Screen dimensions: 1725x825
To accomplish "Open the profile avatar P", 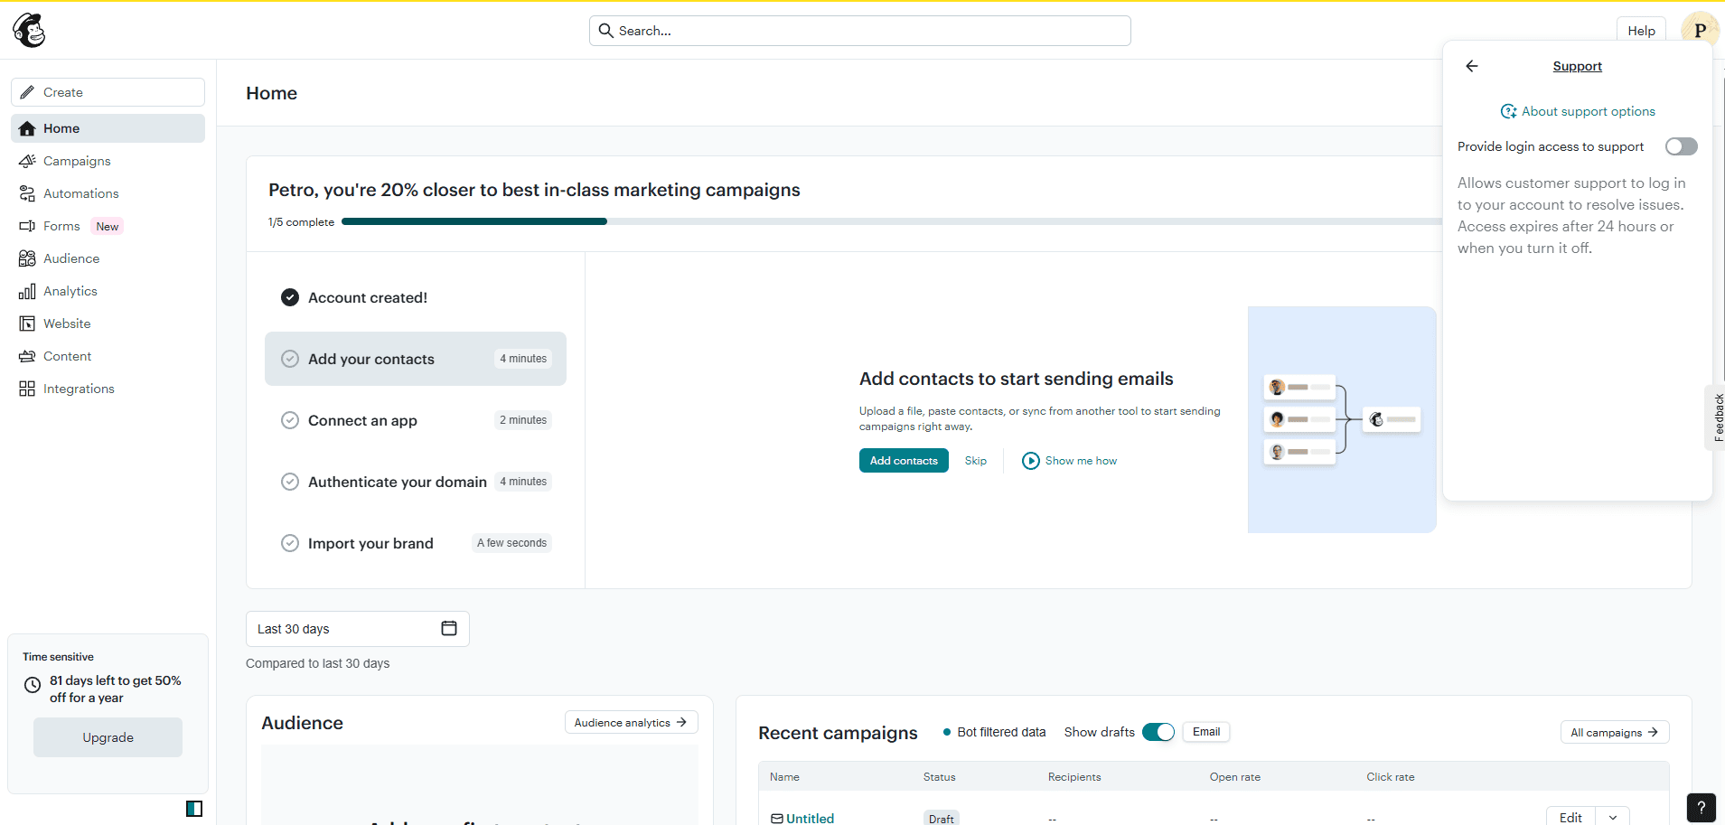I will [1700, 30].
